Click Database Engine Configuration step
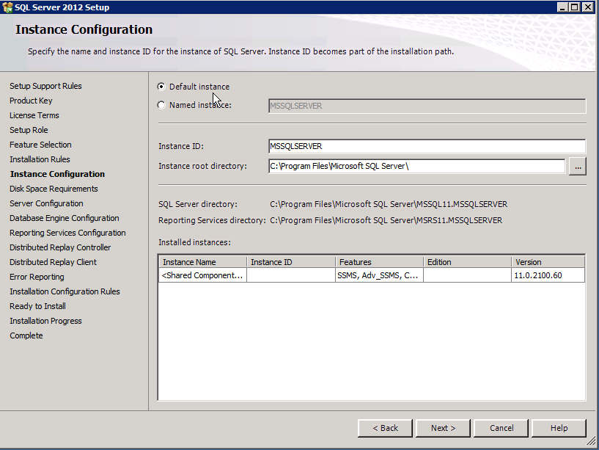599x450 pixels. (65, 218)
